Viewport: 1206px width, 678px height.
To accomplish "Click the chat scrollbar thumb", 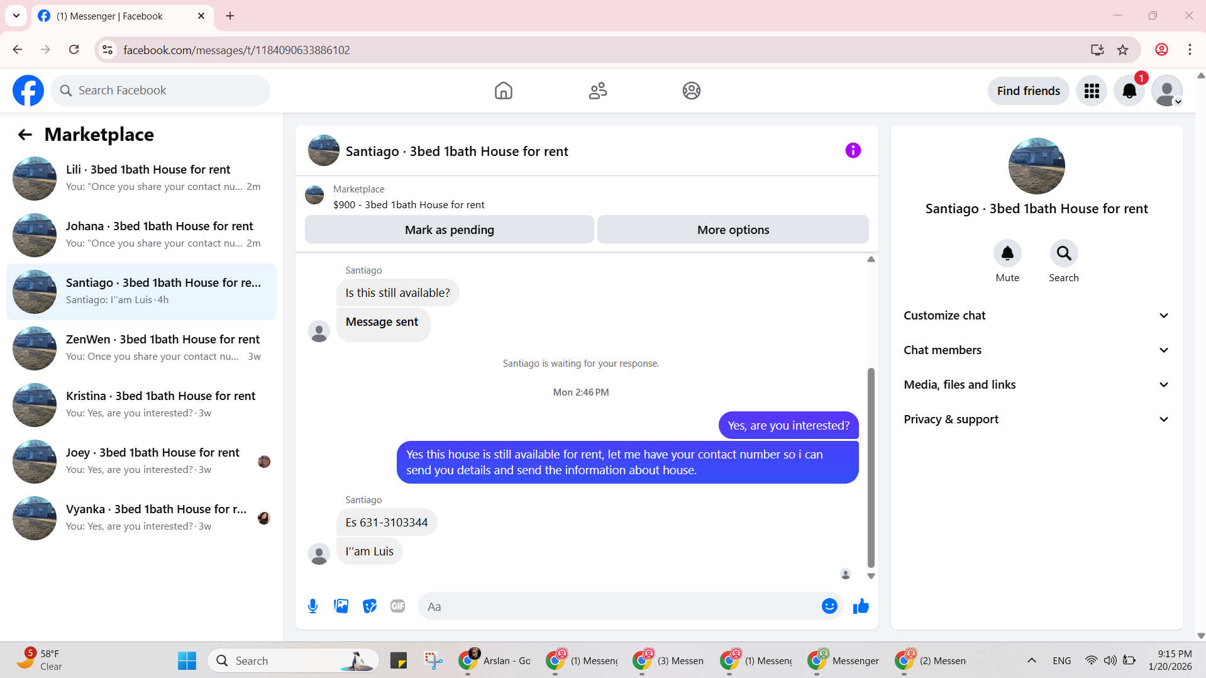I will pyautogui.click(x=871, y=467).
